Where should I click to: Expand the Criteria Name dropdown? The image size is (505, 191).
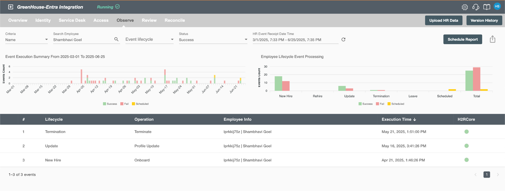(27, 40)
